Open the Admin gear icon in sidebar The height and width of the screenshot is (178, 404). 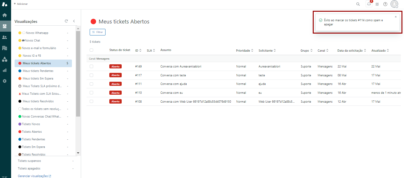4,81
